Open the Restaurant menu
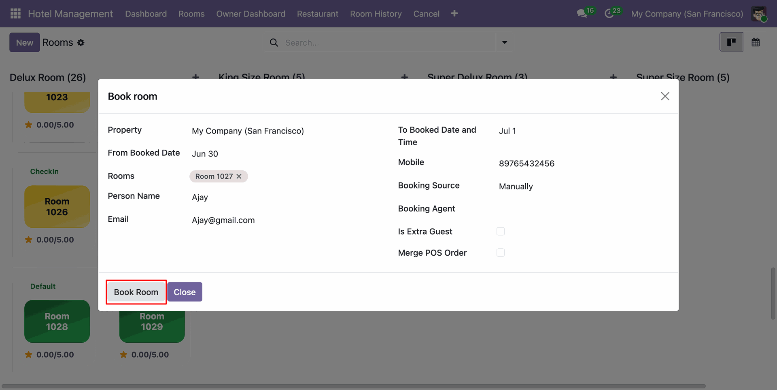The width and height of the screenshot is (777, 390). click(x=318, y=14)
